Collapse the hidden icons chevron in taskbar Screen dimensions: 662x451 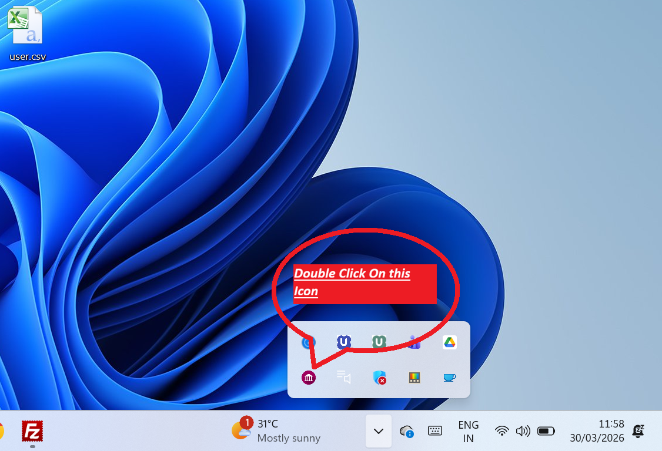[379, 431]
